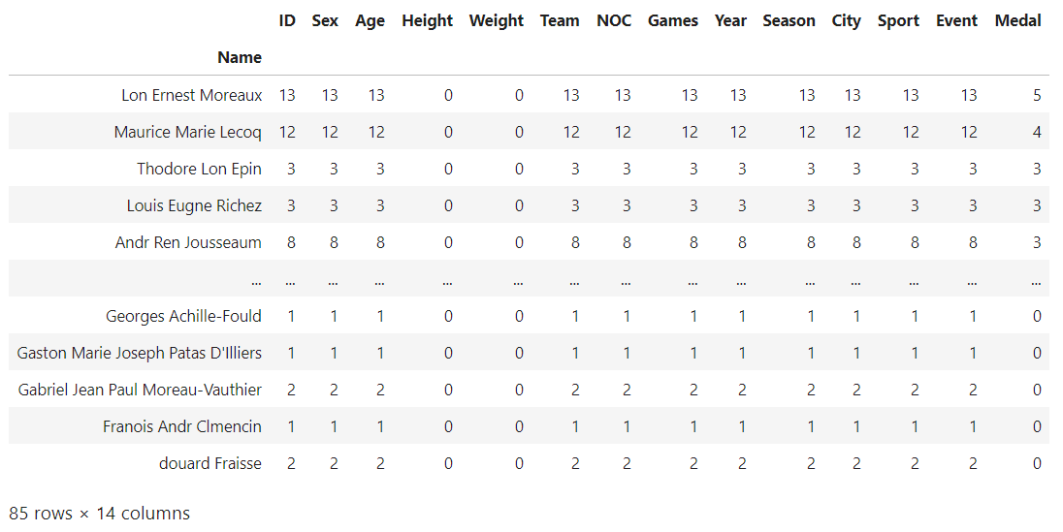Click Medal value 5 for Moreaux
The width and height of the screenshot is (1063, 532).
click(1037, 96)
